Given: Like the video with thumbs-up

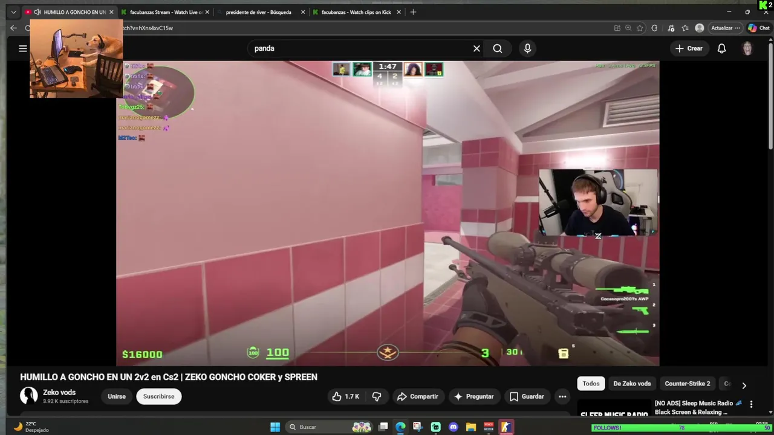Looking at the screenshot, I should (x=345, y=396).
